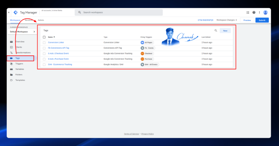Open Triggers in the sidebar
The image size is (279, 146).
(19, 64)
